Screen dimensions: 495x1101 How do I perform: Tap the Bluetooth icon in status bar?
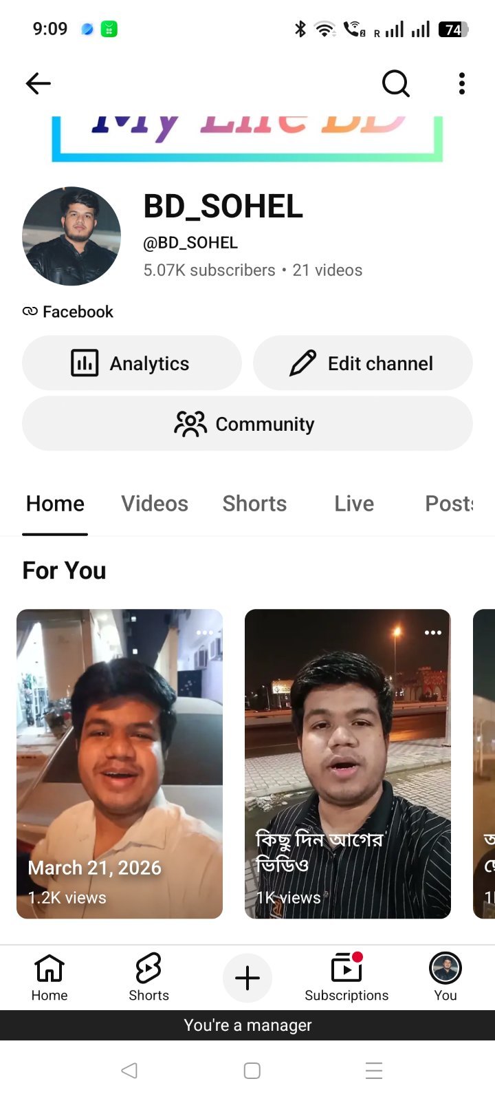300,29
